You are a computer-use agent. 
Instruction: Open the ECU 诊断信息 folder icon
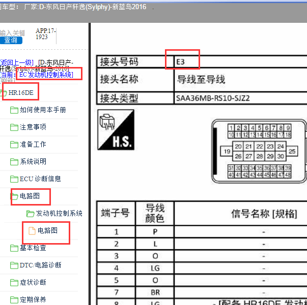(14, 179)
